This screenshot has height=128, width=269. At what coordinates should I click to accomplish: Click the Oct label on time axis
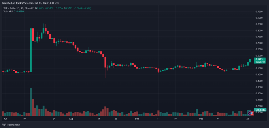tap(201, 119)
